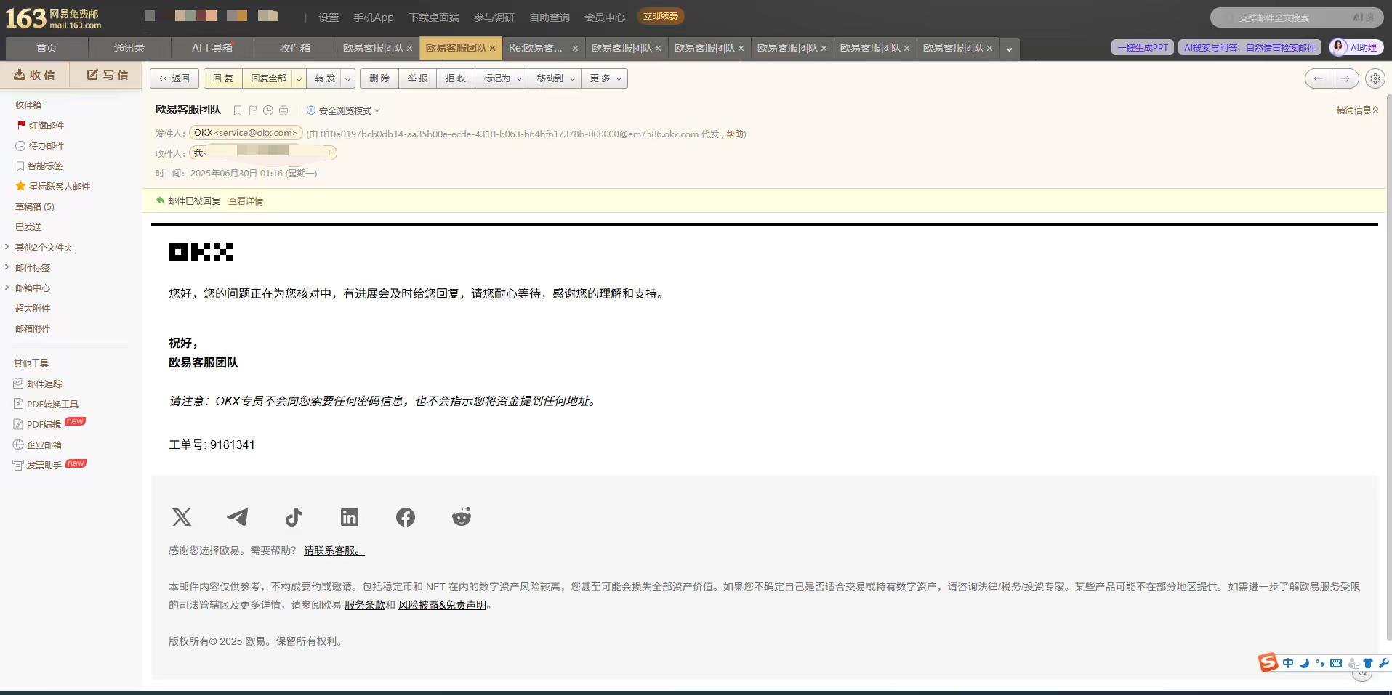Open the Telegram social icon in footer
1392x695 pixels.
pos(238,517)
